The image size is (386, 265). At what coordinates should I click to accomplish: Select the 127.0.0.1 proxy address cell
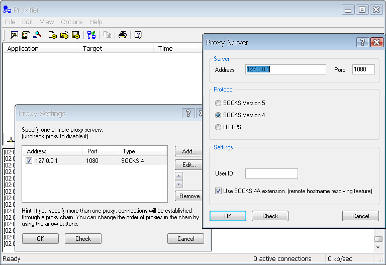click(x=46, y=161)
